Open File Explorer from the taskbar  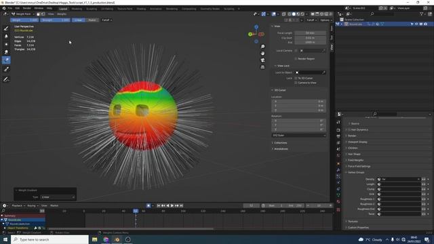coord(95,239)
